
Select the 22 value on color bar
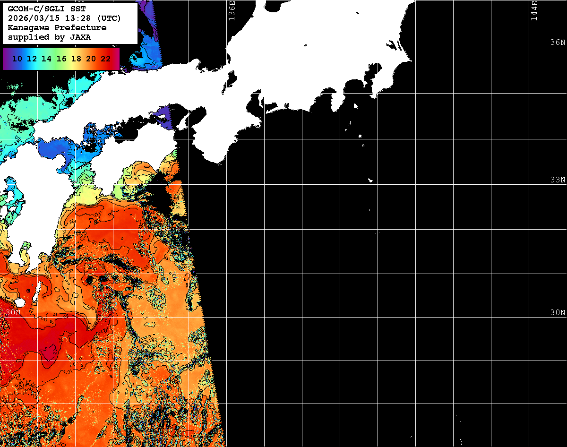tap(106, 59)
